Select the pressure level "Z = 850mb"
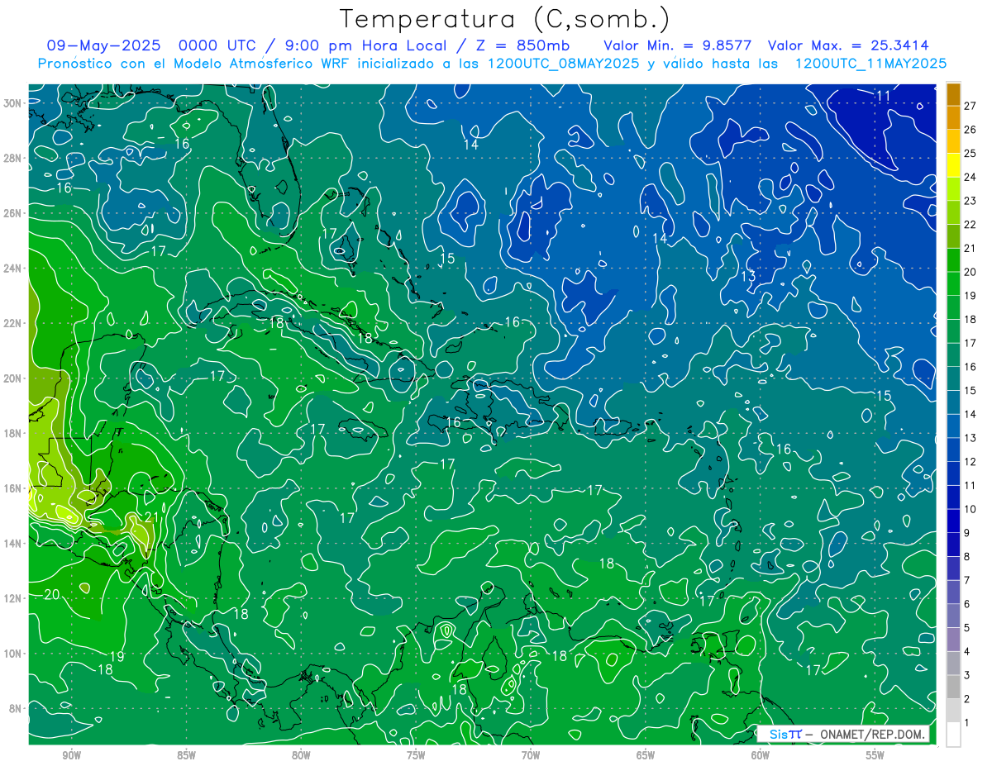The image size is (992, 766). pos(519,45)
